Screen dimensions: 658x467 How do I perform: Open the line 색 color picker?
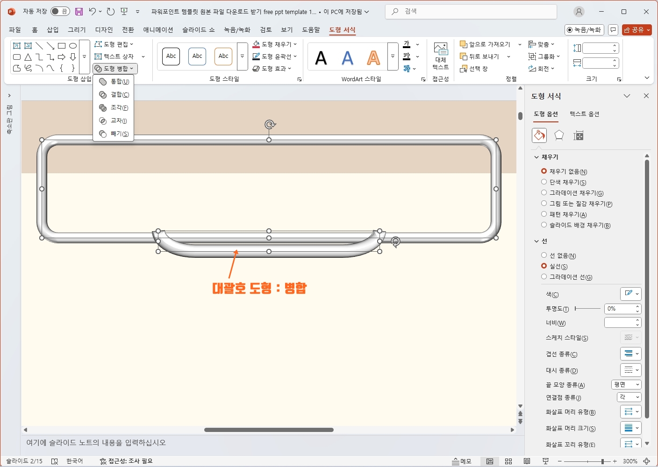tap(630, 294)
